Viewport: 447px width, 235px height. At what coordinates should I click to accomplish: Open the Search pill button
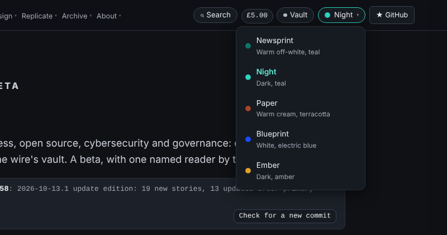coord(215,15)
